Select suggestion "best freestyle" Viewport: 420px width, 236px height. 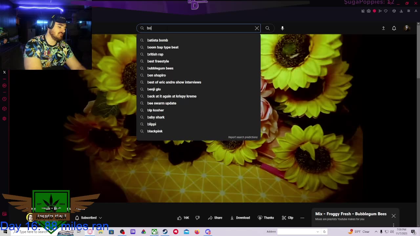tap(199, 61)
